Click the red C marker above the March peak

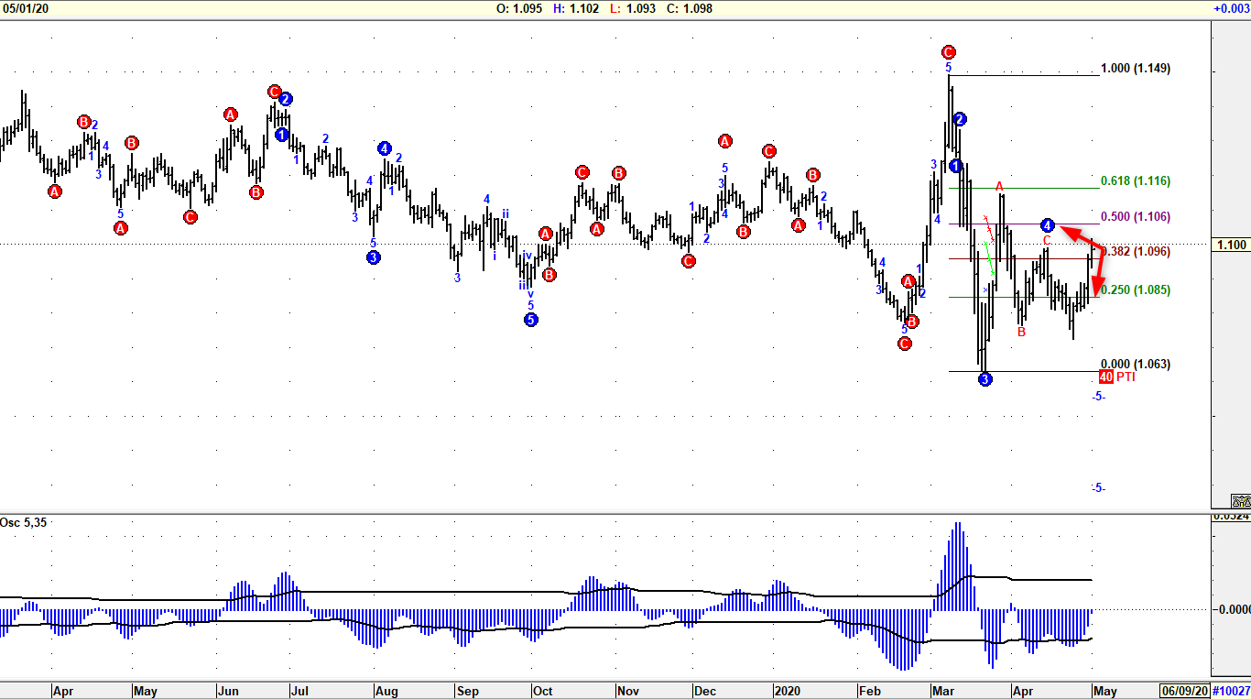948,52
